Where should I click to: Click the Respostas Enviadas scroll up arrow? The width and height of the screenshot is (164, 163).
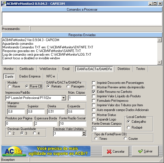pyautogui.click(x=160, y=40)
